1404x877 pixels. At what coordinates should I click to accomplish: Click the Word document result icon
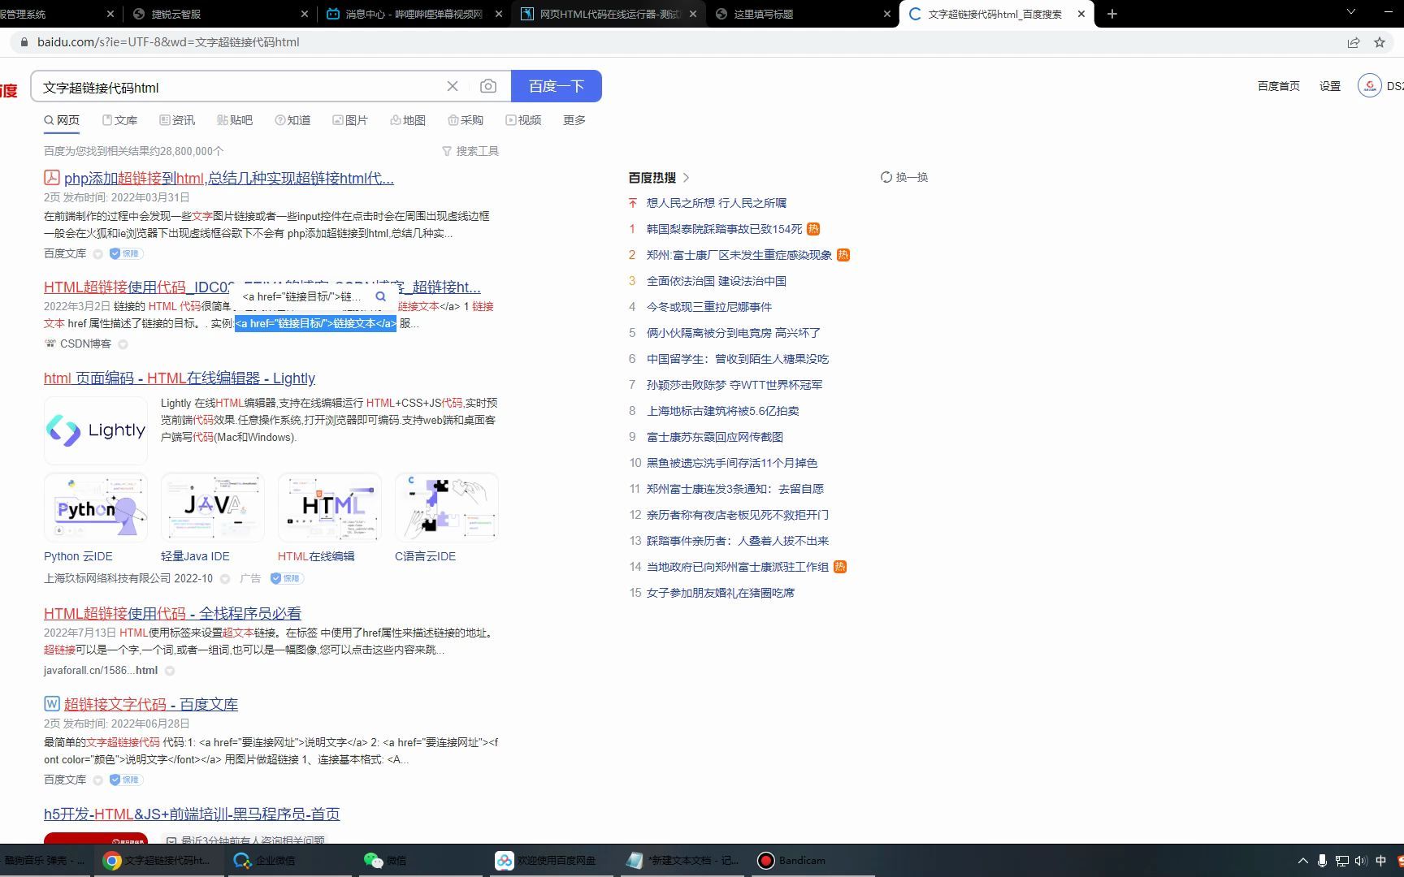click(51, 703)
